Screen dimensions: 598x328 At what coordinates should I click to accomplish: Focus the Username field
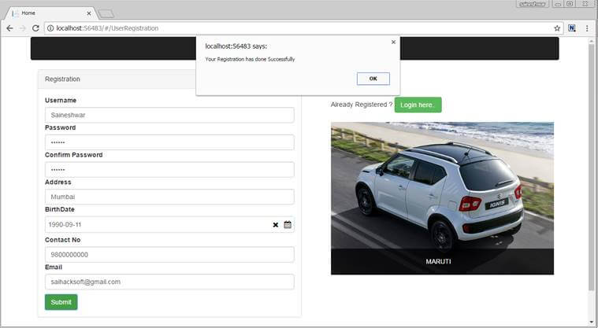(x=169, y=115)
